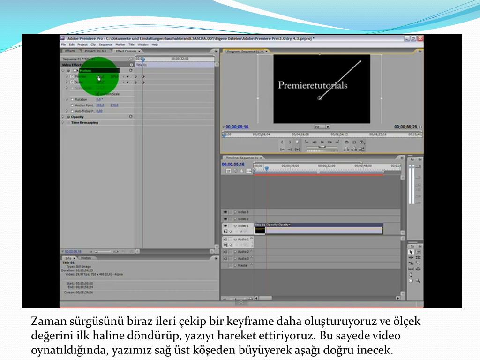Screen dimensions: 480x360
Task: Switch to the Project: try 4.3 tab
Action: (95, 51)
